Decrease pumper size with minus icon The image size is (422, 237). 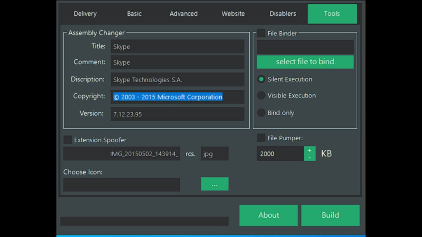tap(309, 158)
